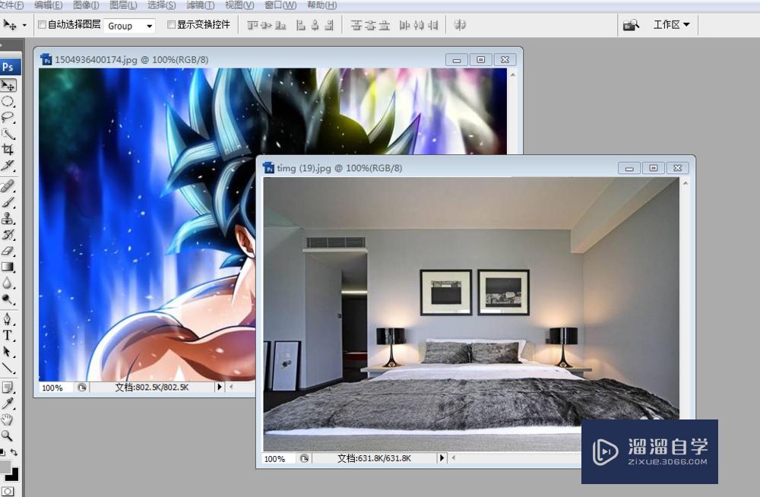Screen dimensions: 760x497
Task: Enable 显示变换控件 checkbox
Action: (171, 24)
